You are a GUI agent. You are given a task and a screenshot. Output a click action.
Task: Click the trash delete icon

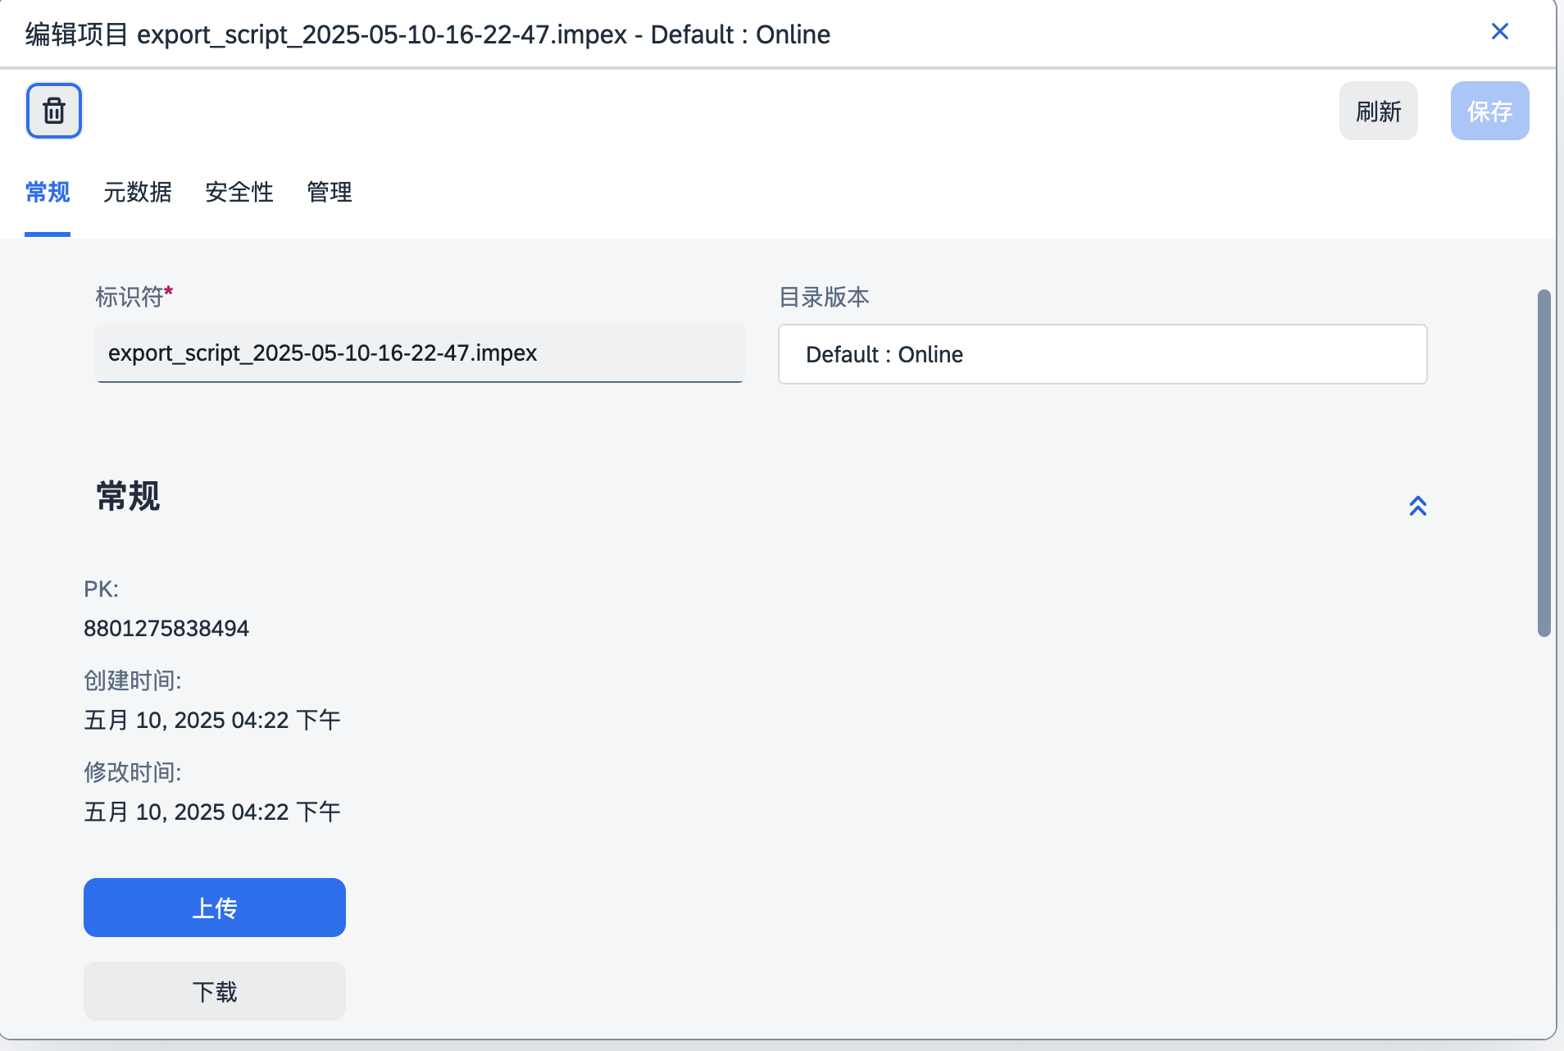(x=54, y=111)
